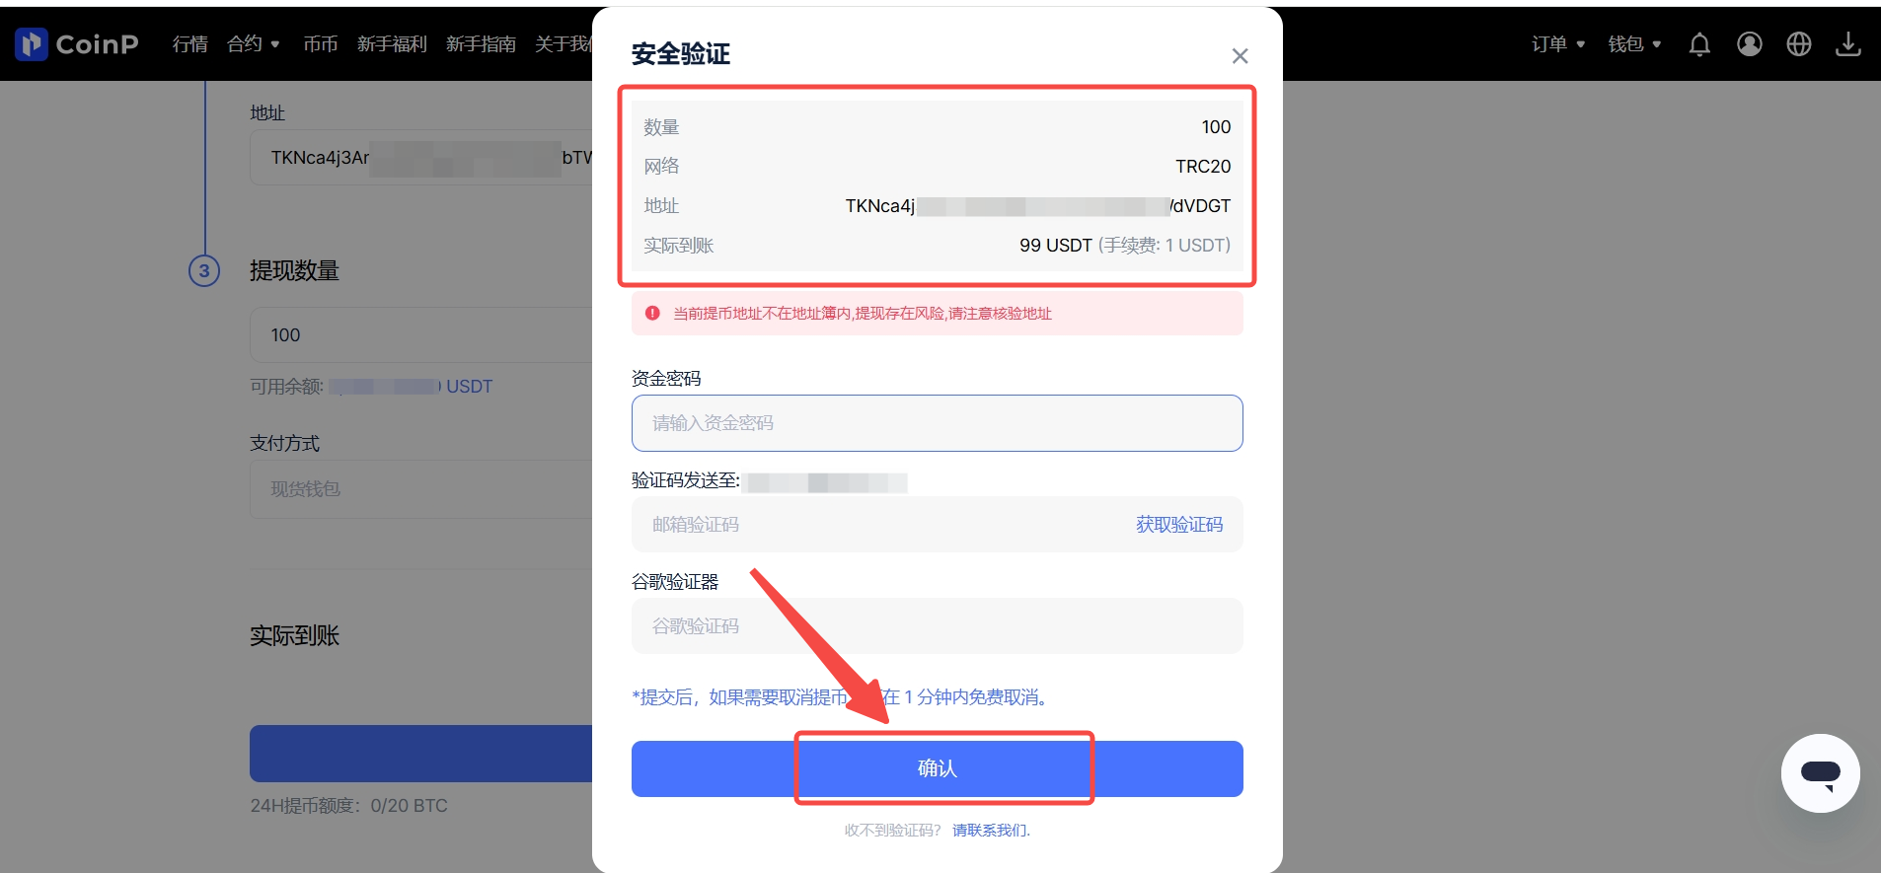This screenshot has height=873, width=1881.
Task: Go to 新手福利 in the navigation bar
Action: pos(392,43)
